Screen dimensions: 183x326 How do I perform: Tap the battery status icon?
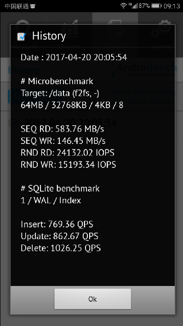pos(156,6)
